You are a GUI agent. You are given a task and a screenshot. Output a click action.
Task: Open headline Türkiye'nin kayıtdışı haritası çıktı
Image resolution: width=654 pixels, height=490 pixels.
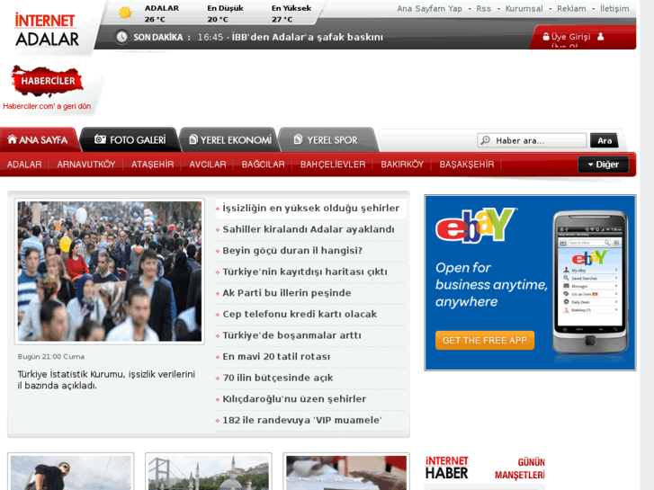[305, 272]
